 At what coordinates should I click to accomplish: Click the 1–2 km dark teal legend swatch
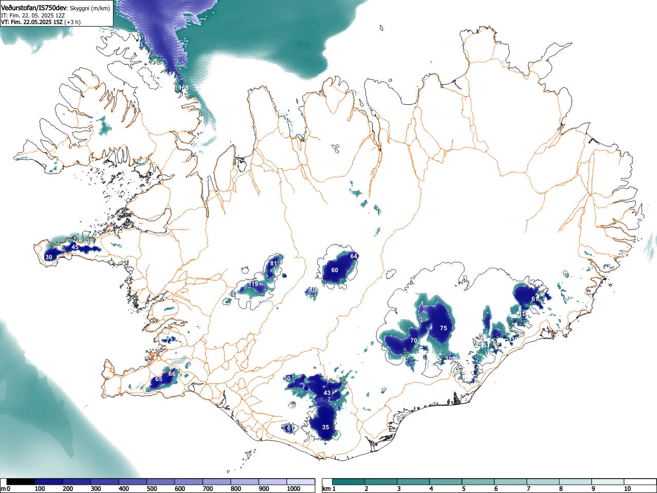point(349,482)
